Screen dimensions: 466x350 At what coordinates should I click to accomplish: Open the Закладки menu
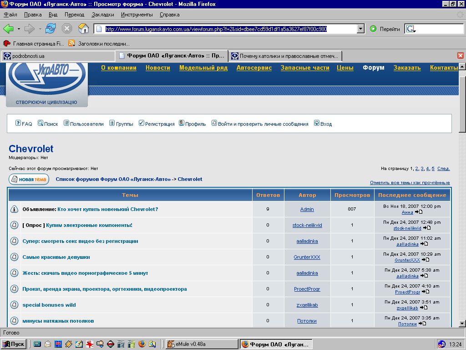click(103, 15)
